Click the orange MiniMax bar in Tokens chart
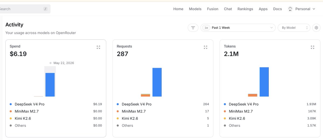 pos(253,95)
